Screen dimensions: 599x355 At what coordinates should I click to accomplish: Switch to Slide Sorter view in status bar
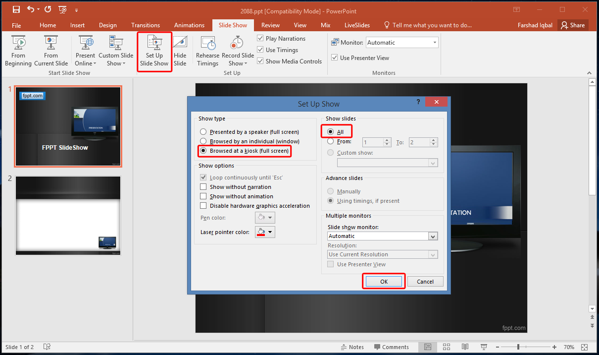coord(446,347)
